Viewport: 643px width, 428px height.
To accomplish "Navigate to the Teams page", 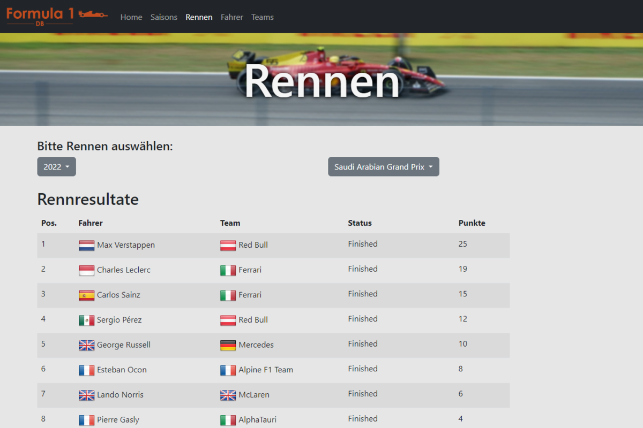I will (263, 17).
